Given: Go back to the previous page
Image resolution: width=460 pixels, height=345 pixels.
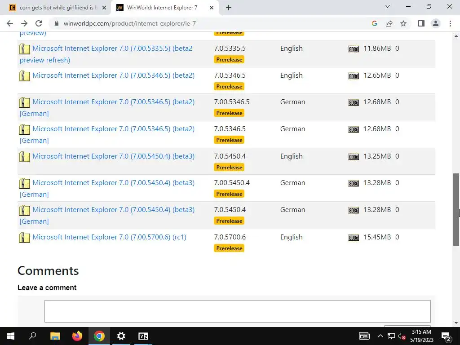Looking at the screenshot, I should 10,23.
